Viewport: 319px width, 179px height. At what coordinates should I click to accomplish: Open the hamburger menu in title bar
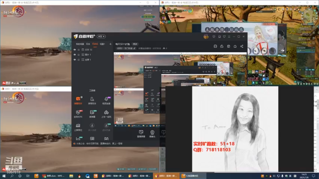click(229, 36)
